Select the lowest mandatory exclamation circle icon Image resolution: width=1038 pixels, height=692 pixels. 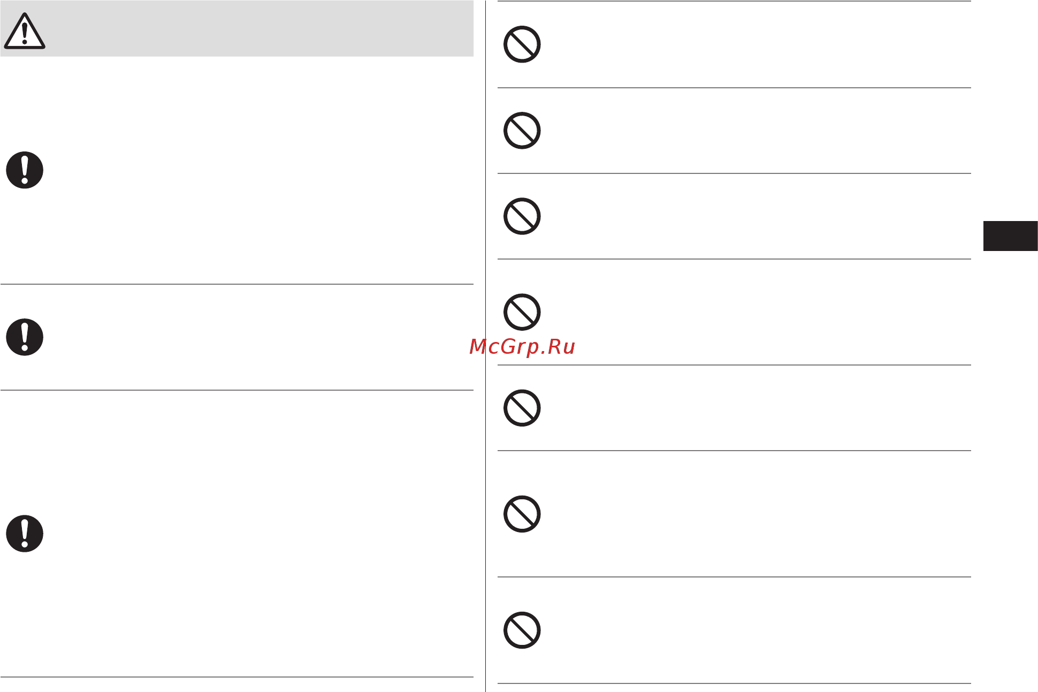[25, 534]
